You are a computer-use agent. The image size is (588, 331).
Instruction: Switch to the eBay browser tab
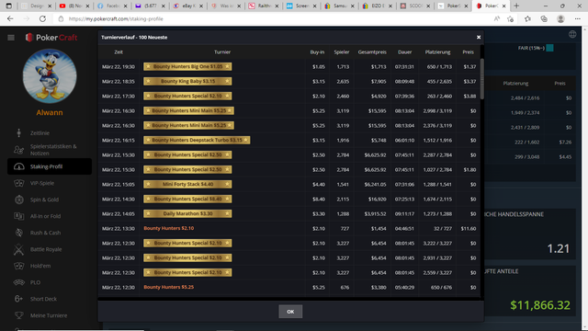click(x=187, y=6)
